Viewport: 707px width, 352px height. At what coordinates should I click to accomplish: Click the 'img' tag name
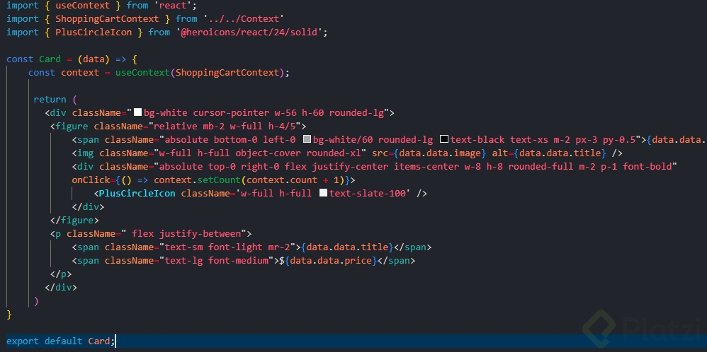85,153
